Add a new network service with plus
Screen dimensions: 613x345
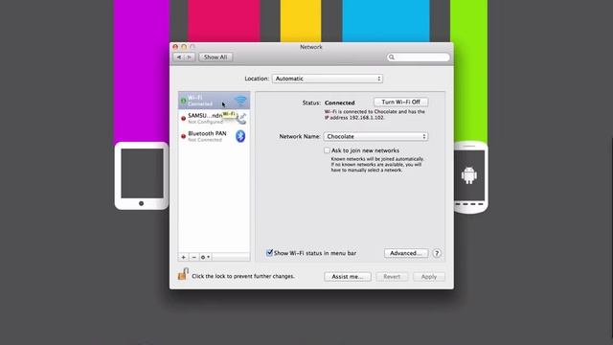183,257
